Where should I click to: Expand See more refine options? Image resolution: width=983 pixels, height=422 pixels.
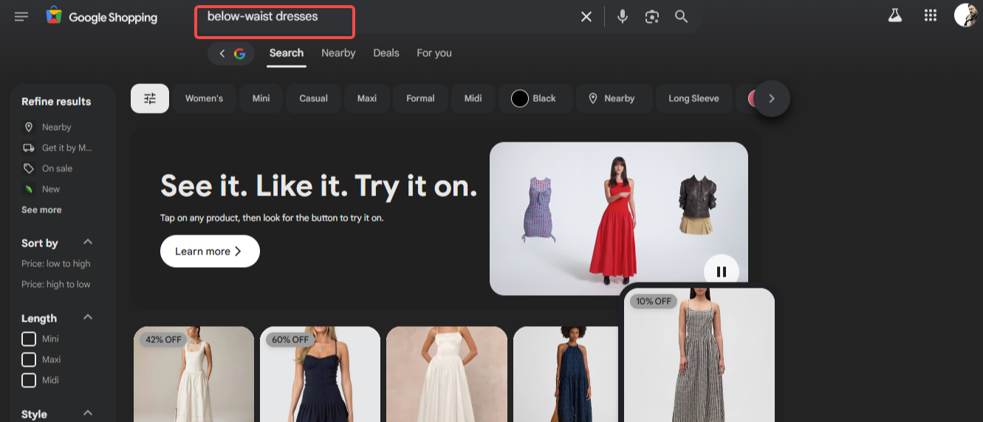[41, 210]
